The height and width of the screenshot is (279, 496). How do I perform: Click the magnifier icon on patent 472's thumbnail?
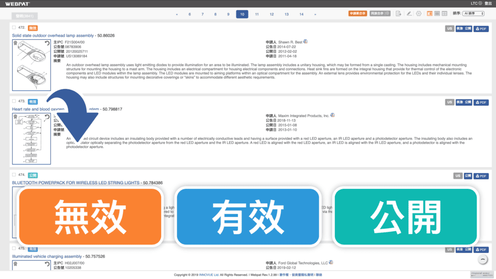pos(15,43)
